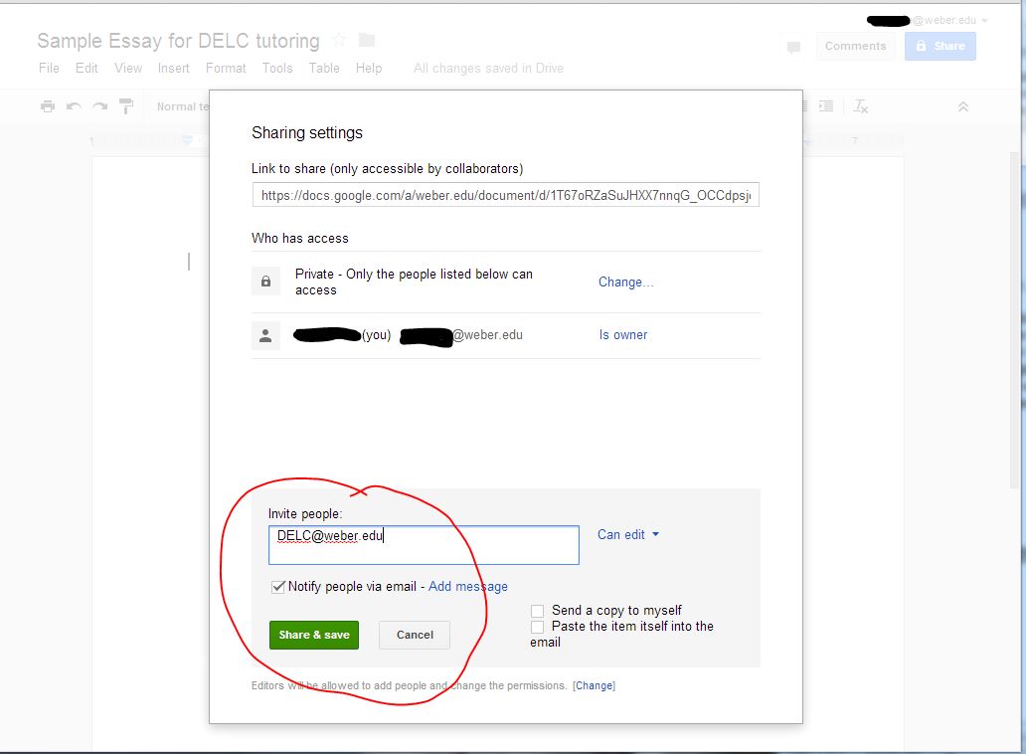
Task: Open the Insert menu
Action: 173,68
